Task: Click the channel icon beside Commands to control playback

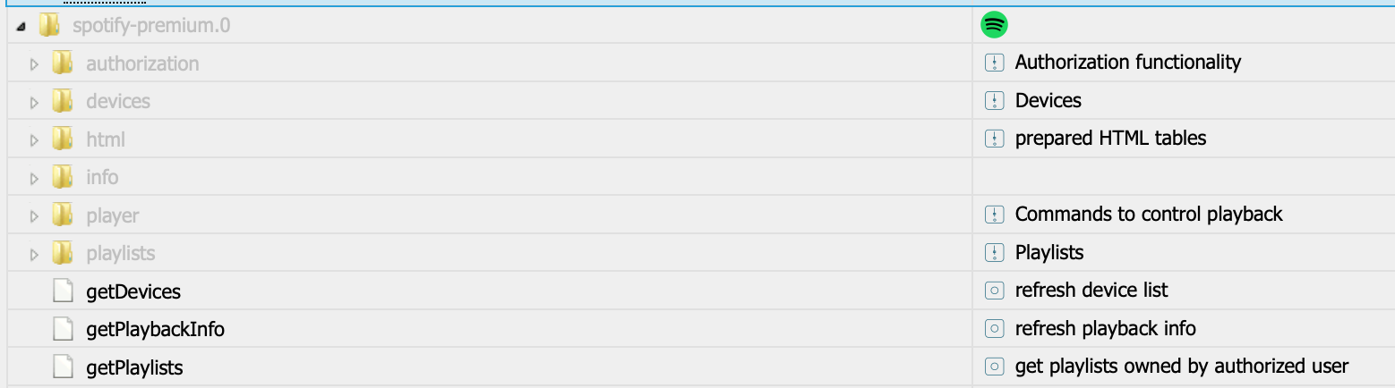Action: (994, 215)
